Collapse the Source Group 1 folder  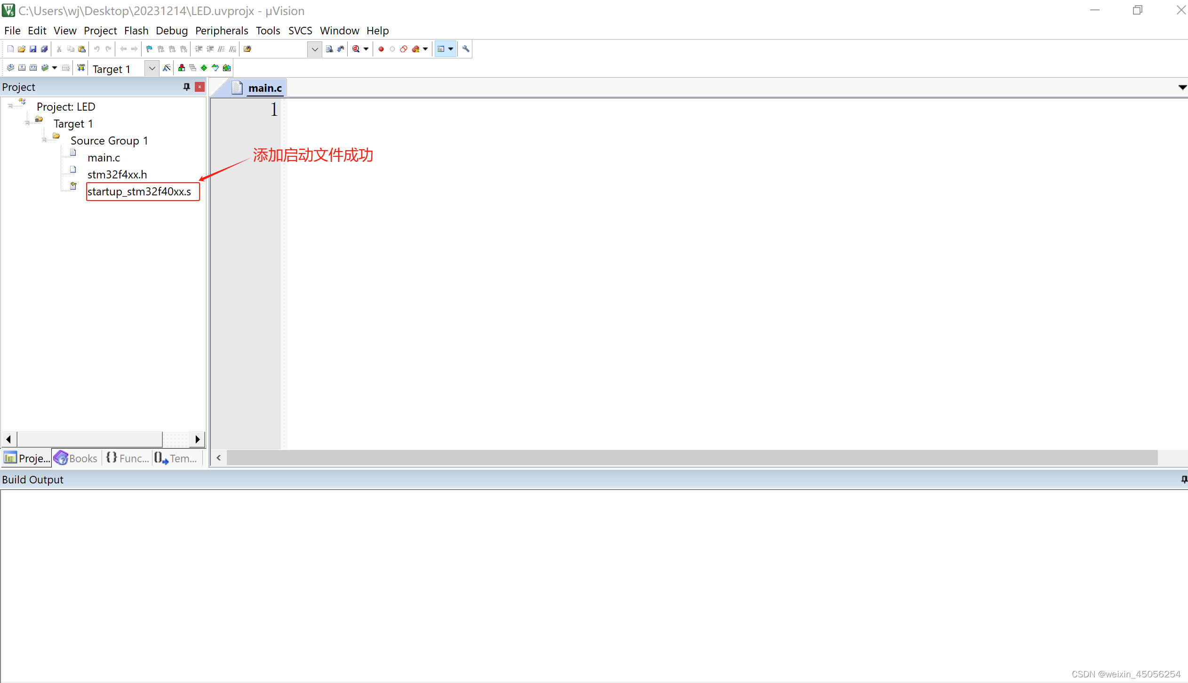coord(44,140)
